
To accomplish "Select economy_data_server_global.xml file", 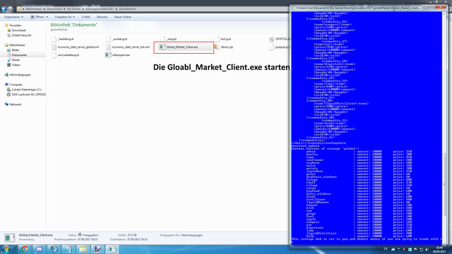I will pos(78,47).
